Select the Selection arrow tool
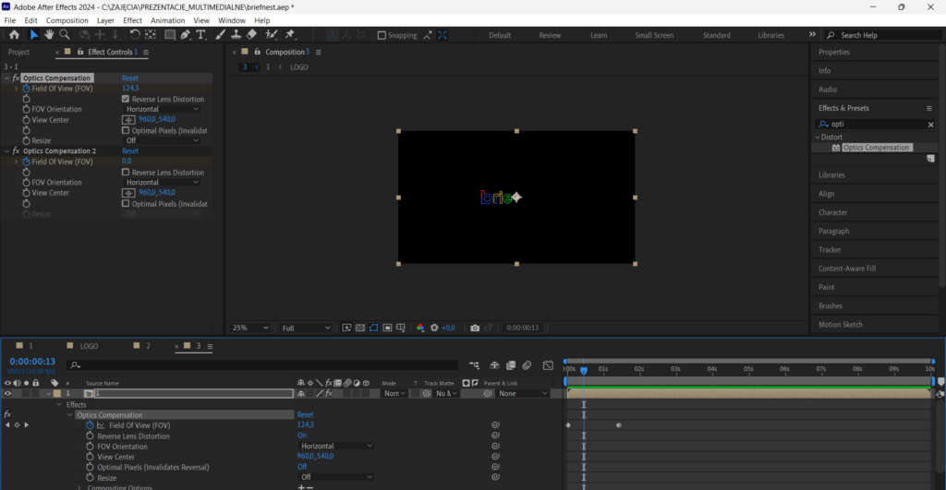Image resolution: width=946 pixels, height=490 pixels. tap(34, 35)
